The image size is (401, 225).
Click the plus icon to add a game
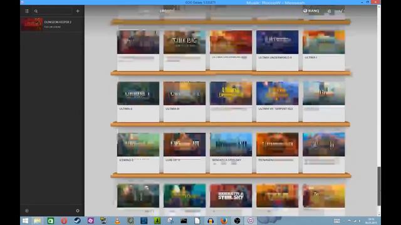point(78,11)
